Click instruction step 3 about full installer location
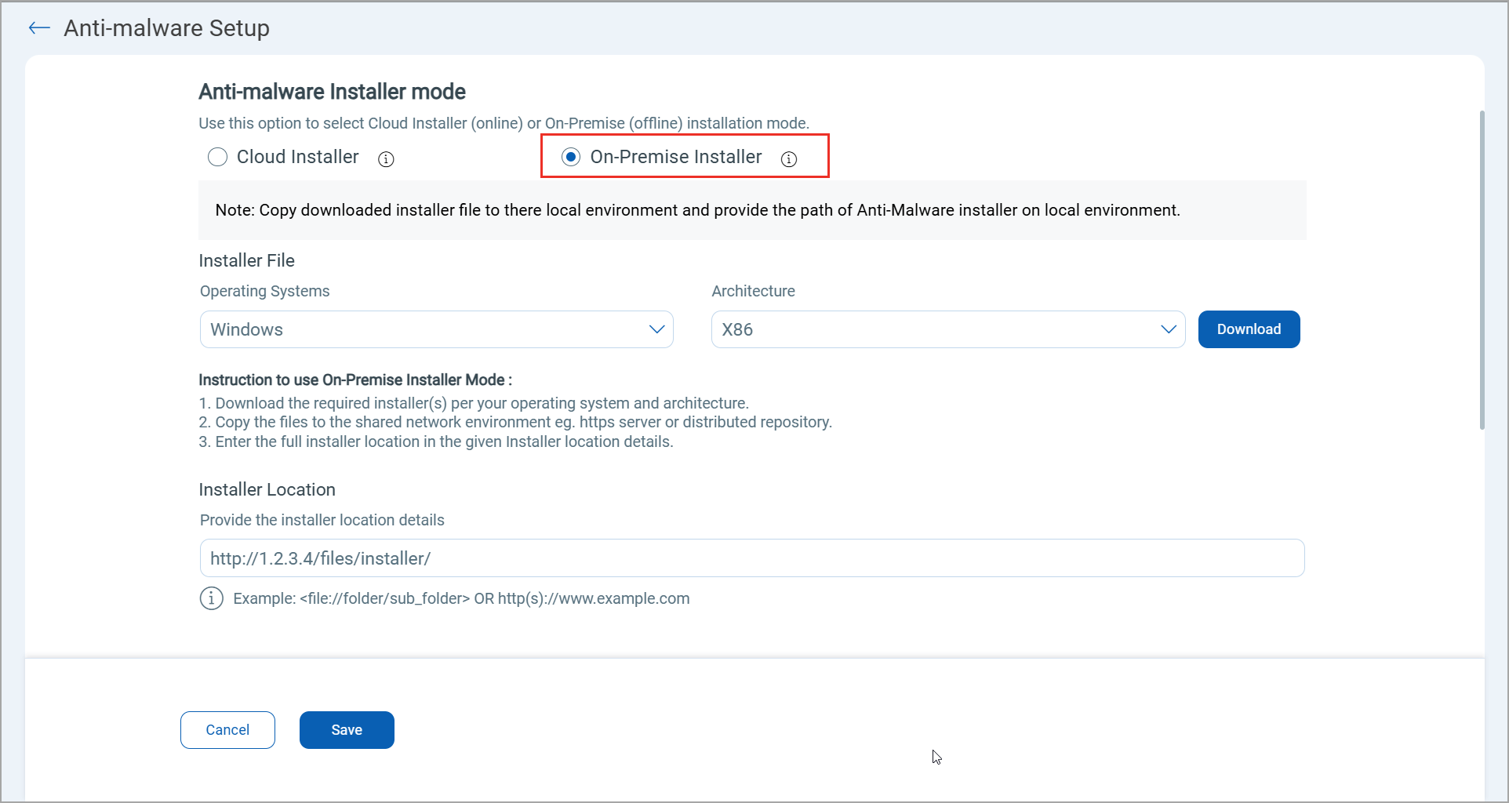The image size is (1509, 803). point(436,441)
